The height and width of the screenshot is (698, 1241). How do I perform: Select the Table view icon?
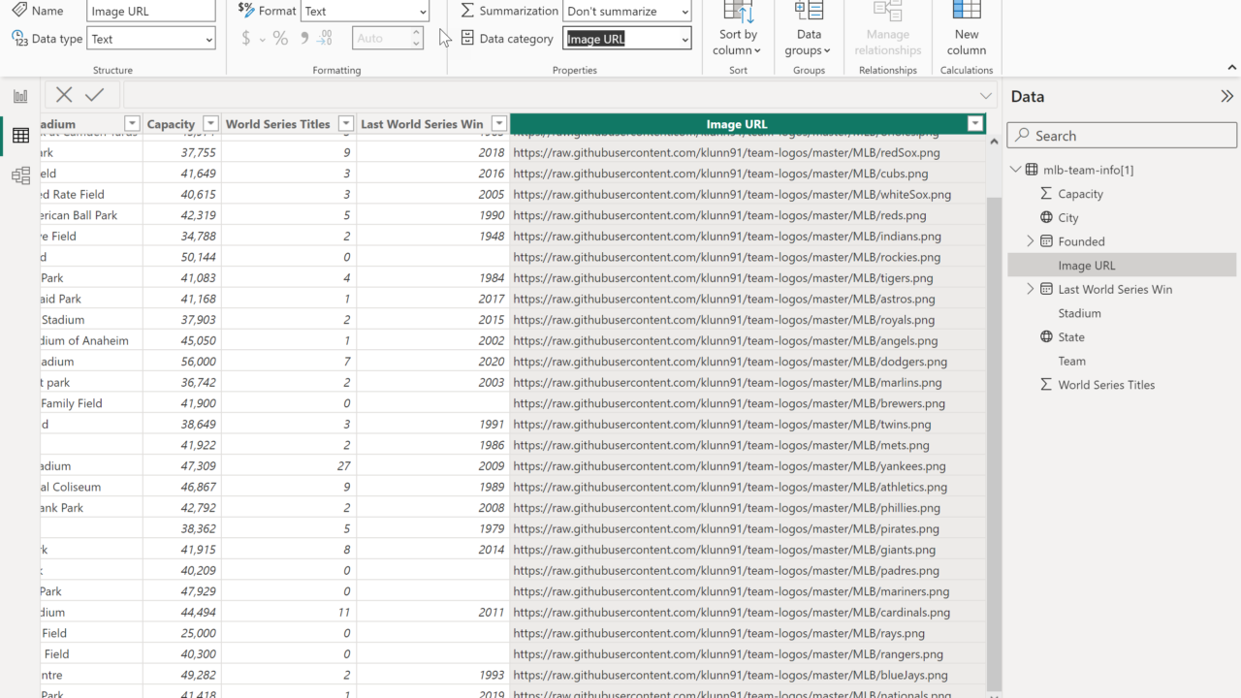pos(20,136)
